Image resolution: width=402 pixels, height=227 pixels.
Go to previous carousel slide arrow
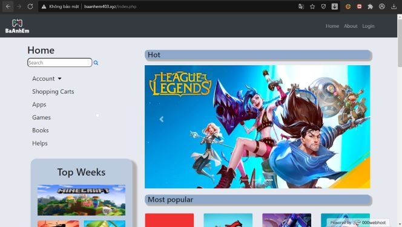click(162, 119)
